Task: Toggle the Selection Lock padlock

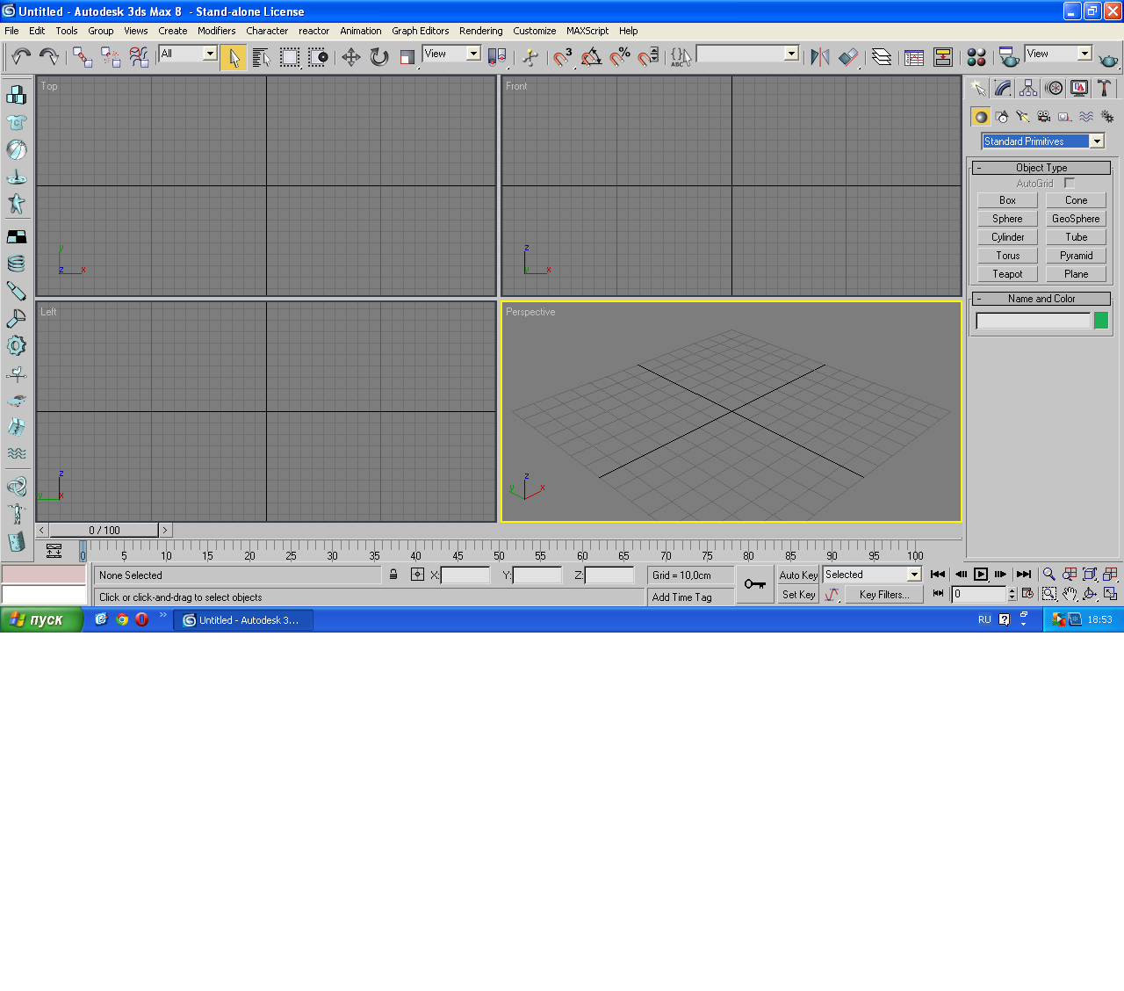Action: [x=393, y=575]
